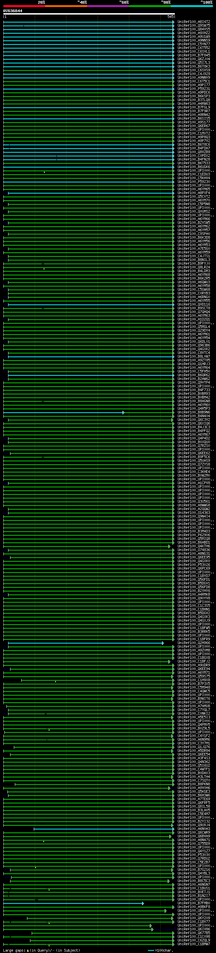Select label UniRef100_B3TLQ8
Viewport: 216px width, 953px height.
coord(193,100)
